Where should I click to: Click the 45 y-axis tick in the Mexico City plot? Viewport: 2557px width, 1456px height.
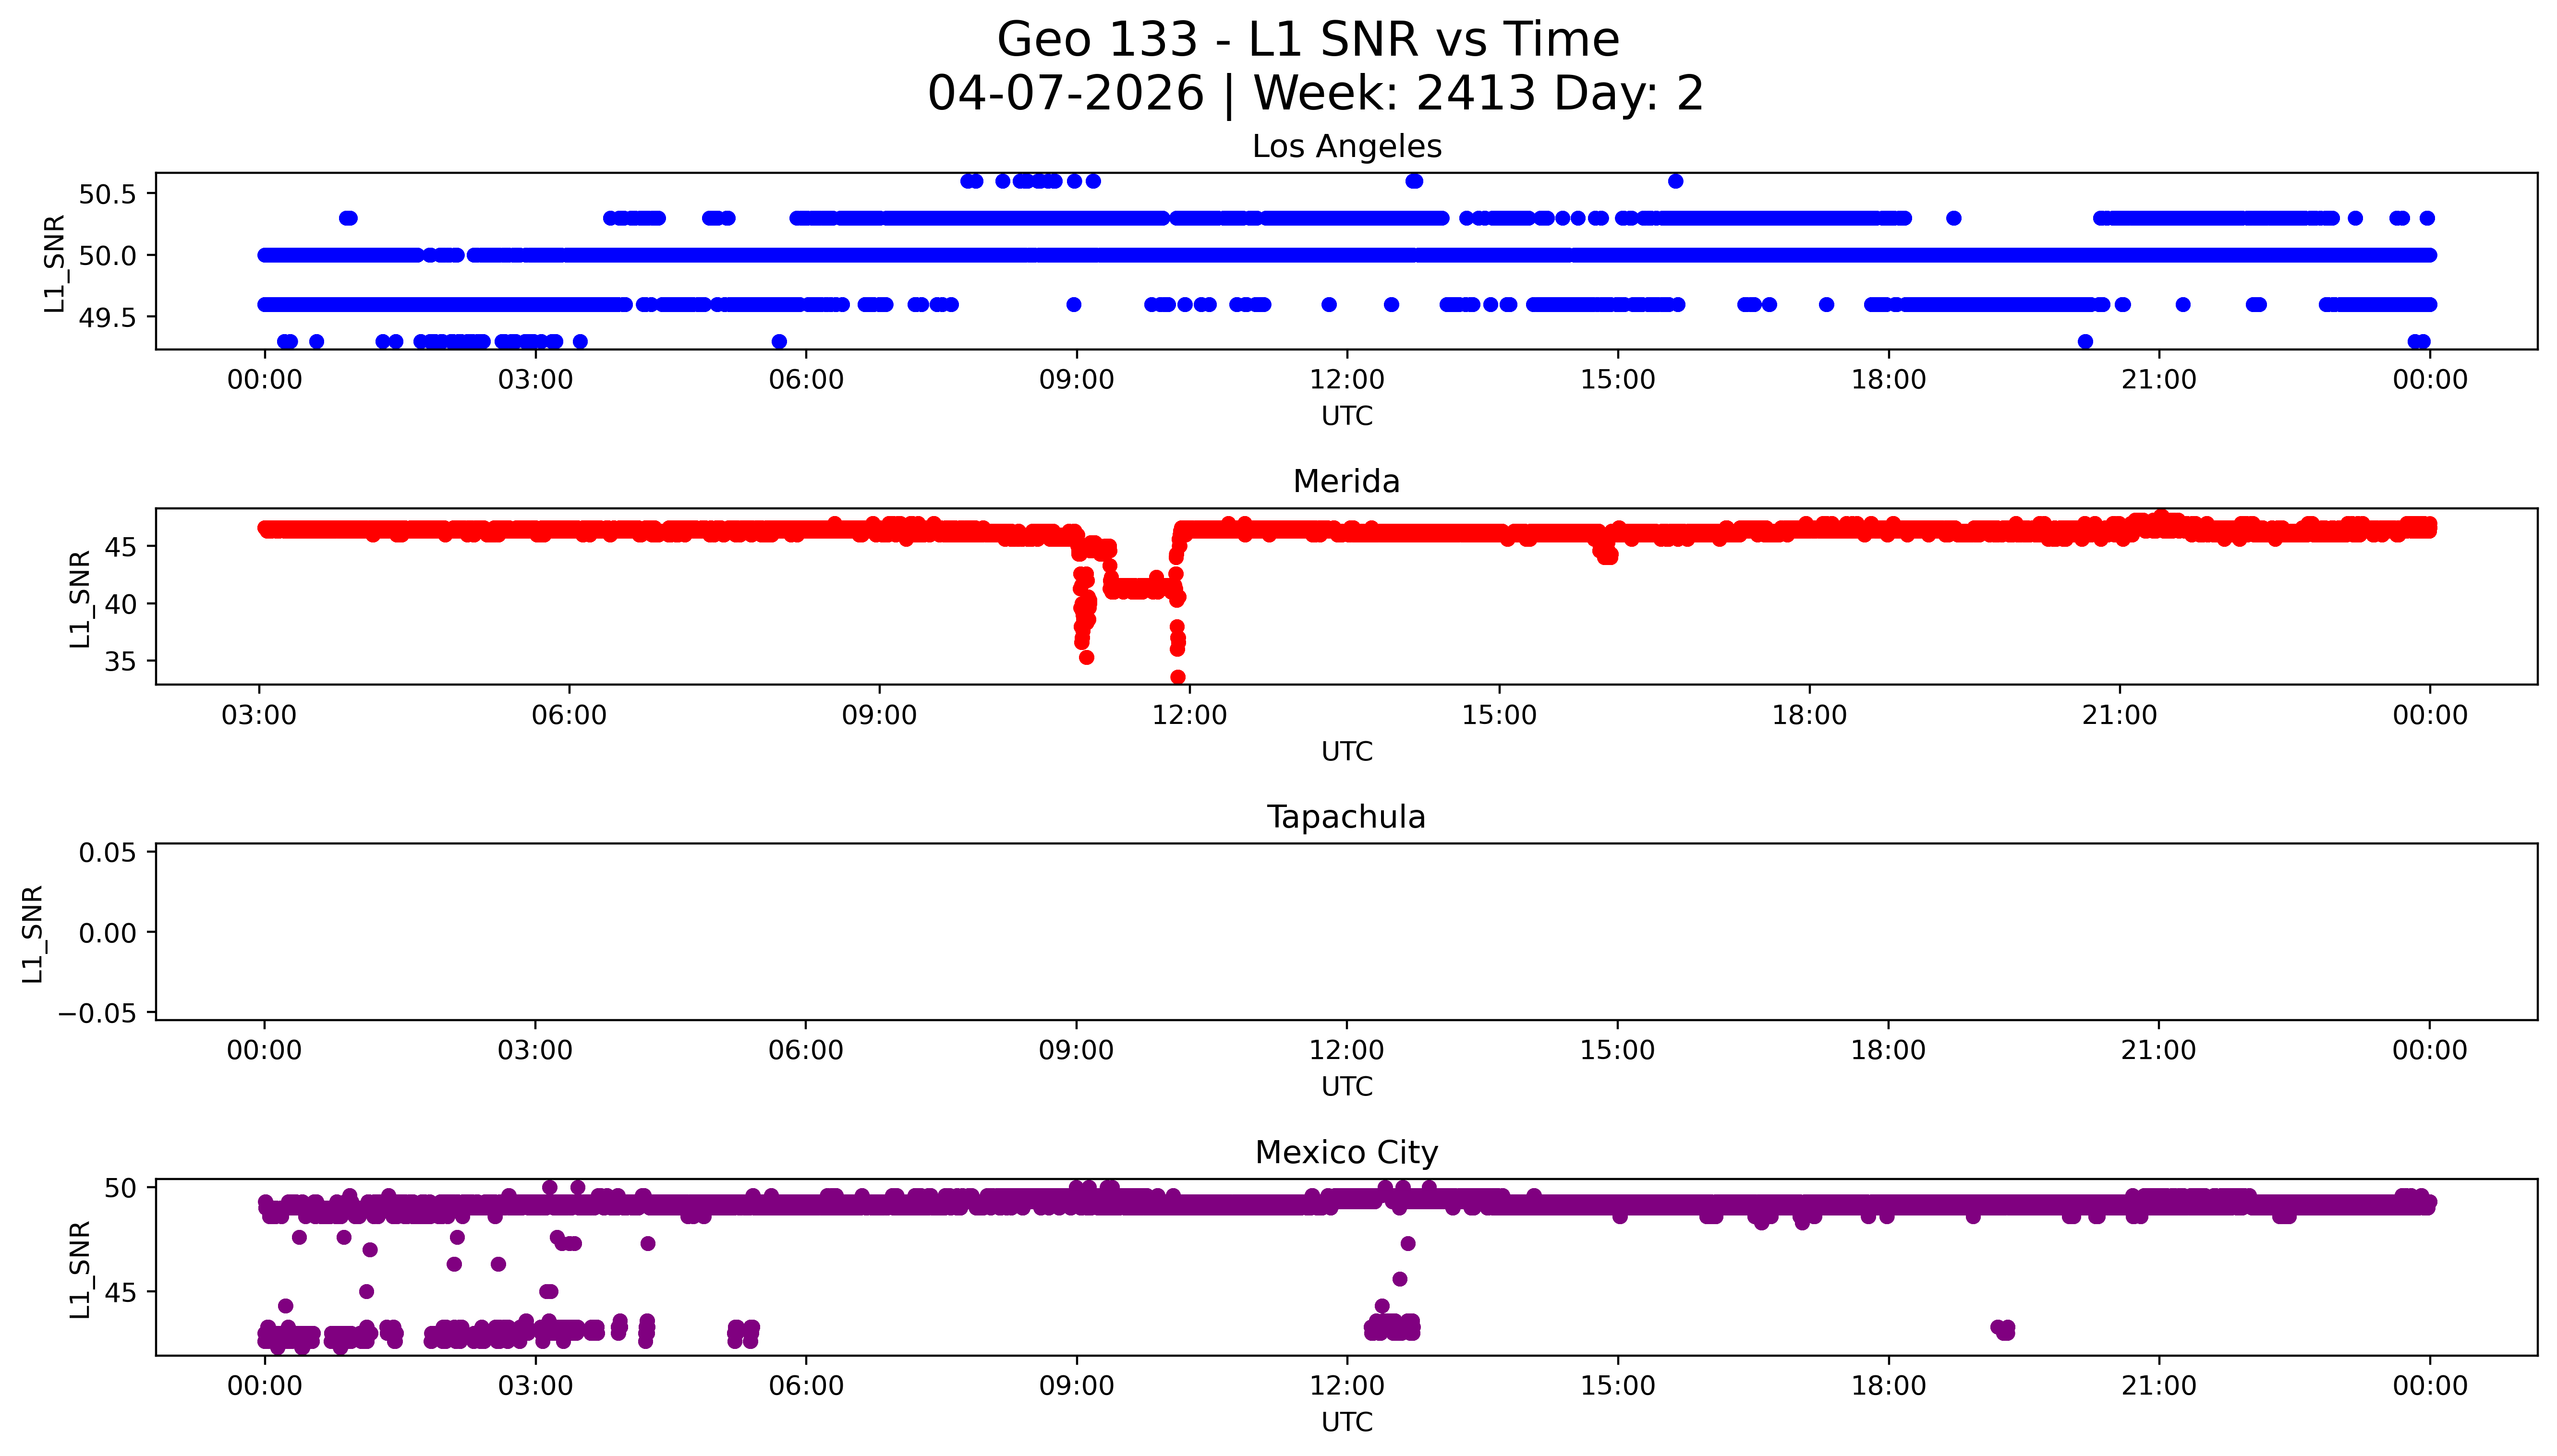120,1293
